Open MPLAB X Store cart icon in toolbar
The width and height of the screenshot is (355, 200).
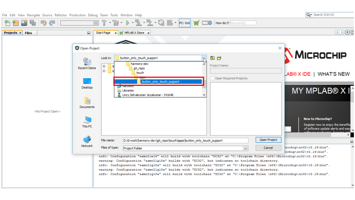pyautogui.click(x=196, y=23)
